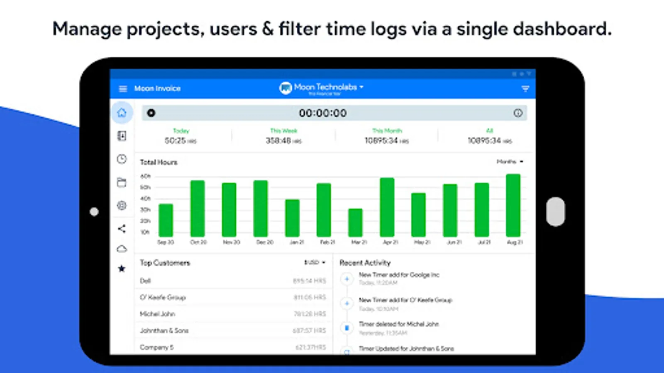
Task: Click plus icon beside Google Inc activity
Action: [x=347, y=279]
